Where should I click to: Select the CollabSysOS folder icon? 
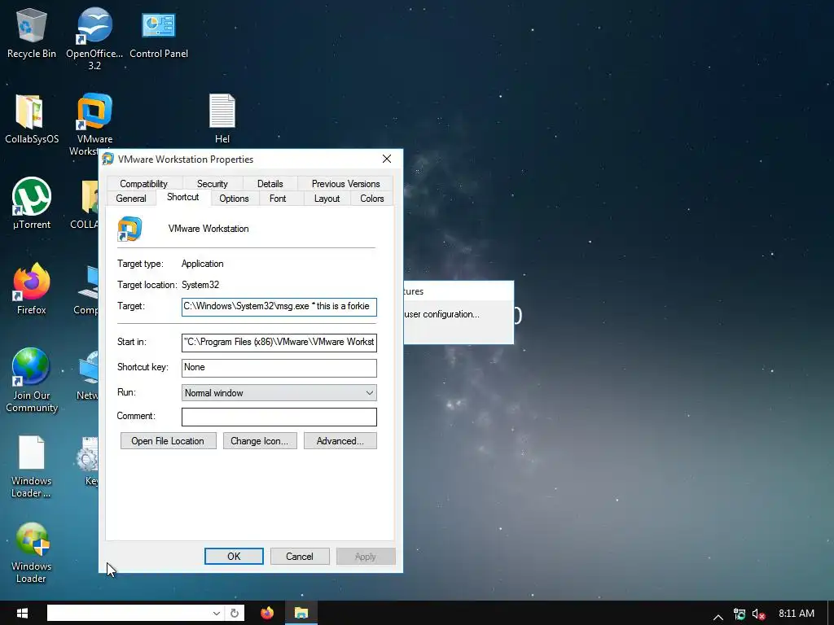point(32,119)
